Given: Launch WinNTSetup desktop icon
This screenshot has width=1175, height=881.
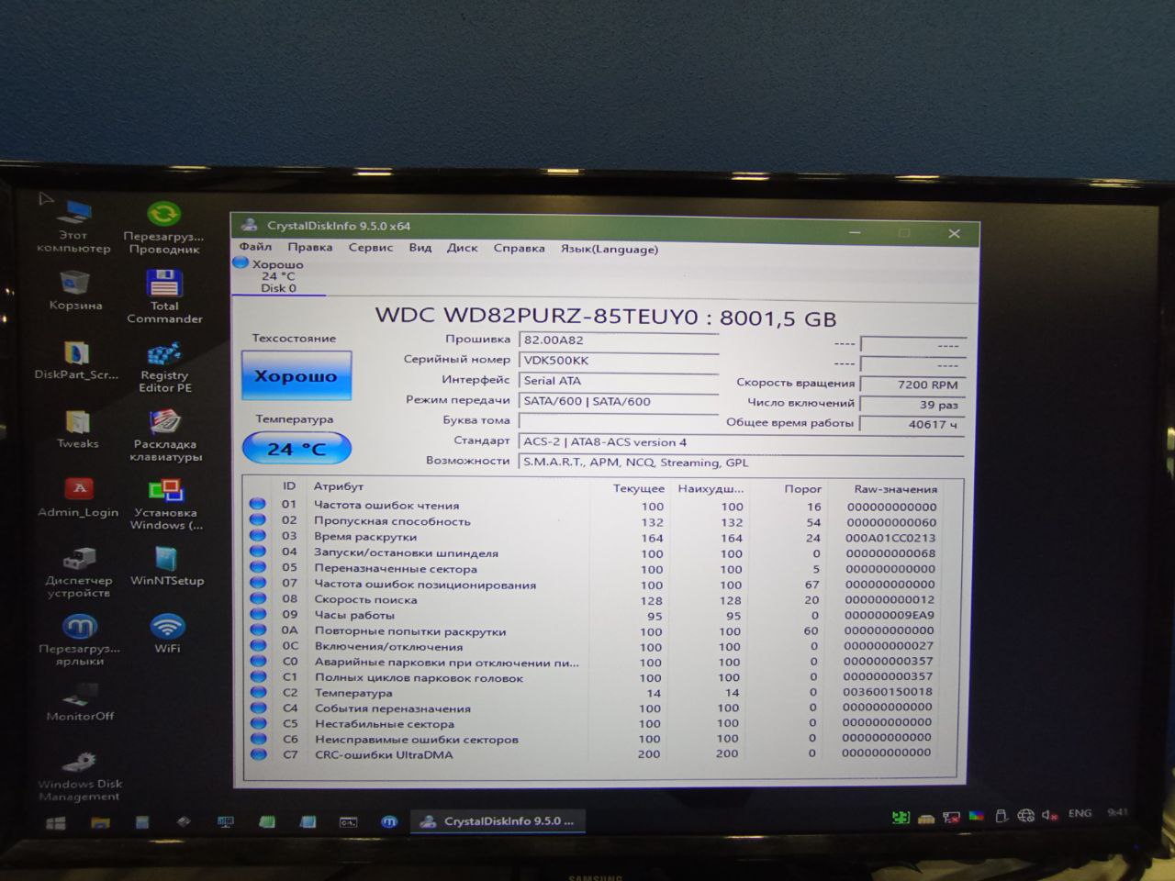Looking at the screenshot, I should click(x=166, y=560).
